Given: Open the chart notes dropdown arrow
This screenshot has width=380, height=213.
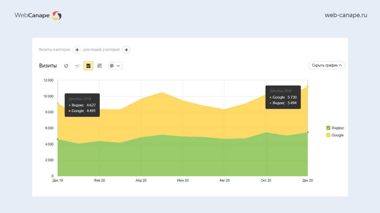Looking at the screenshot, I should [118, 66].
